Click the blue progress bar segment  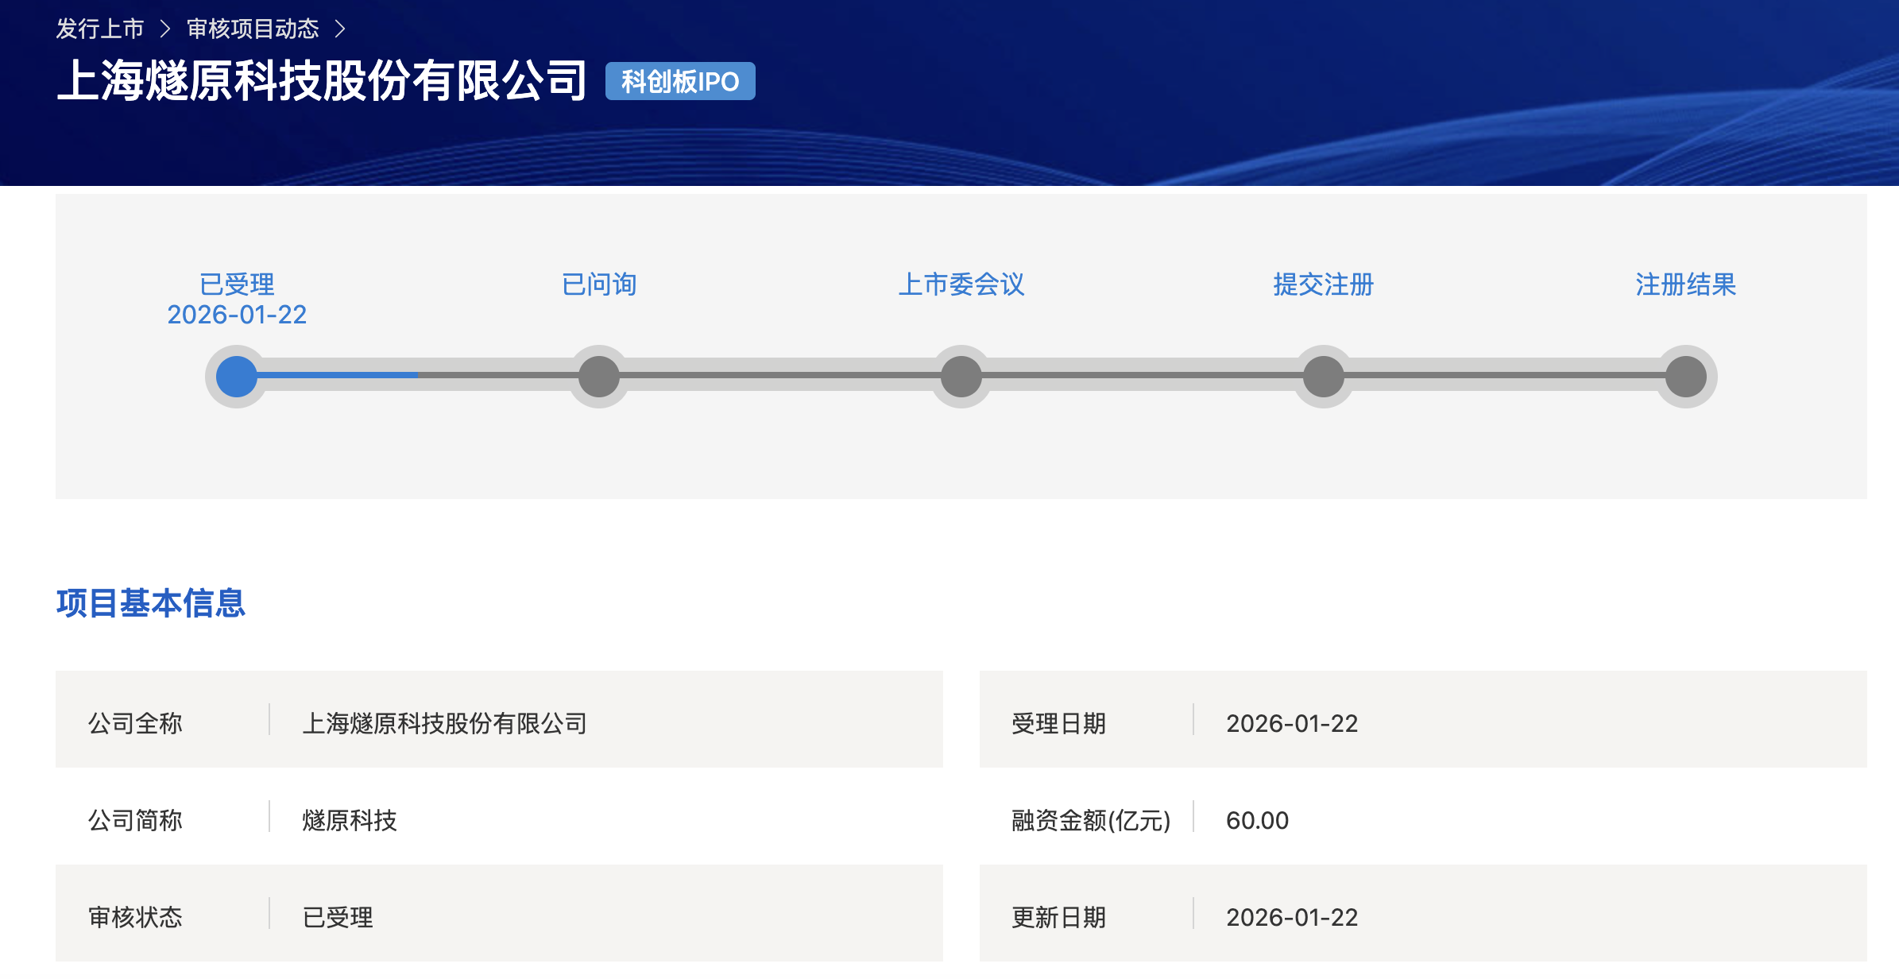(x=338, y=374)
